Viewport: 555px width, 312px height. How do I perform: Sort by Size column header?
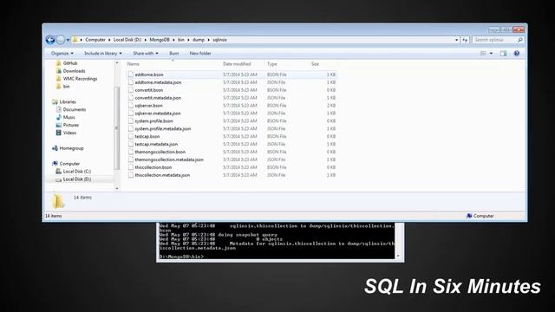click(x=315, y=64)
